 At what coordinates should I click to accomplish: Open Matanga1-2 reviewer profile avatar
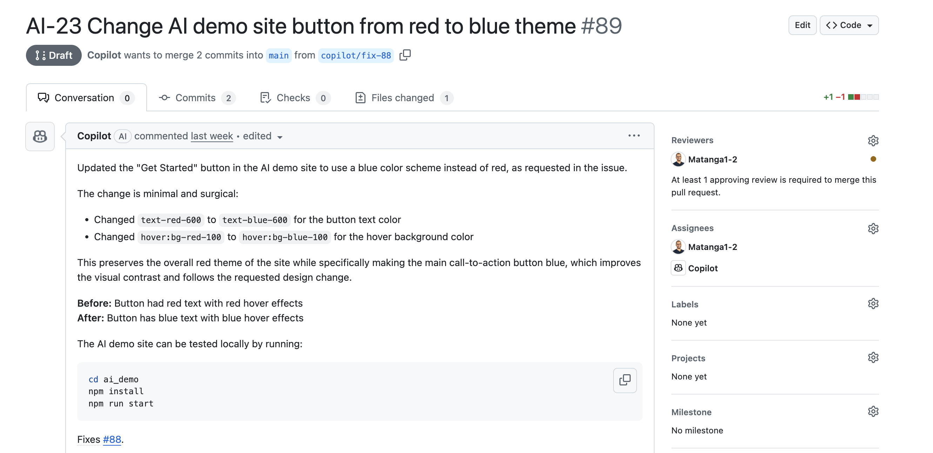click(x=678, y=159)
